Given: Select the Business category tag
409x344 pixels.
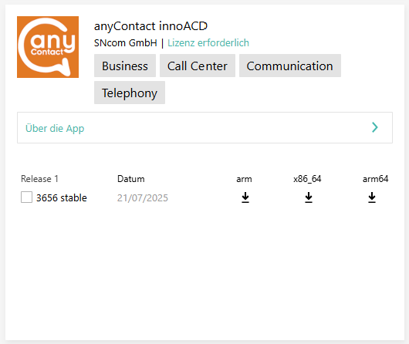Looking at the screenshot, I should point(125,66).
